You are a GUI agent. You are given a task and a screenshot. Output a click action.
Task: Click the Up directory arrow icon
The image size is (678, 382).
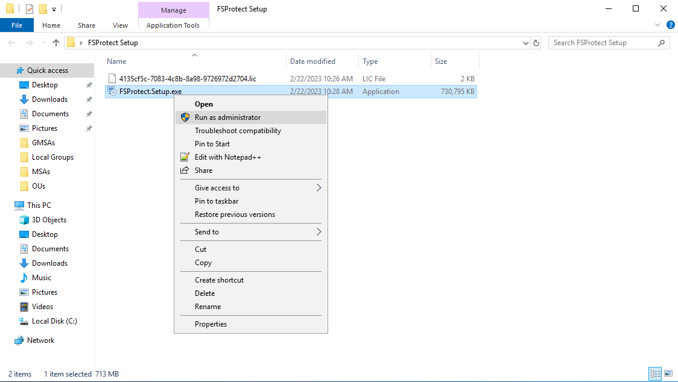tap(56, 43)
